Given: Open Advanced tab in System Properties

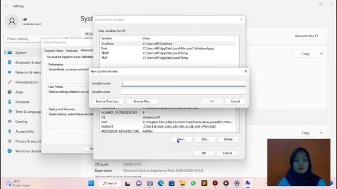Looking at the screenshot, I should [86, 50].
